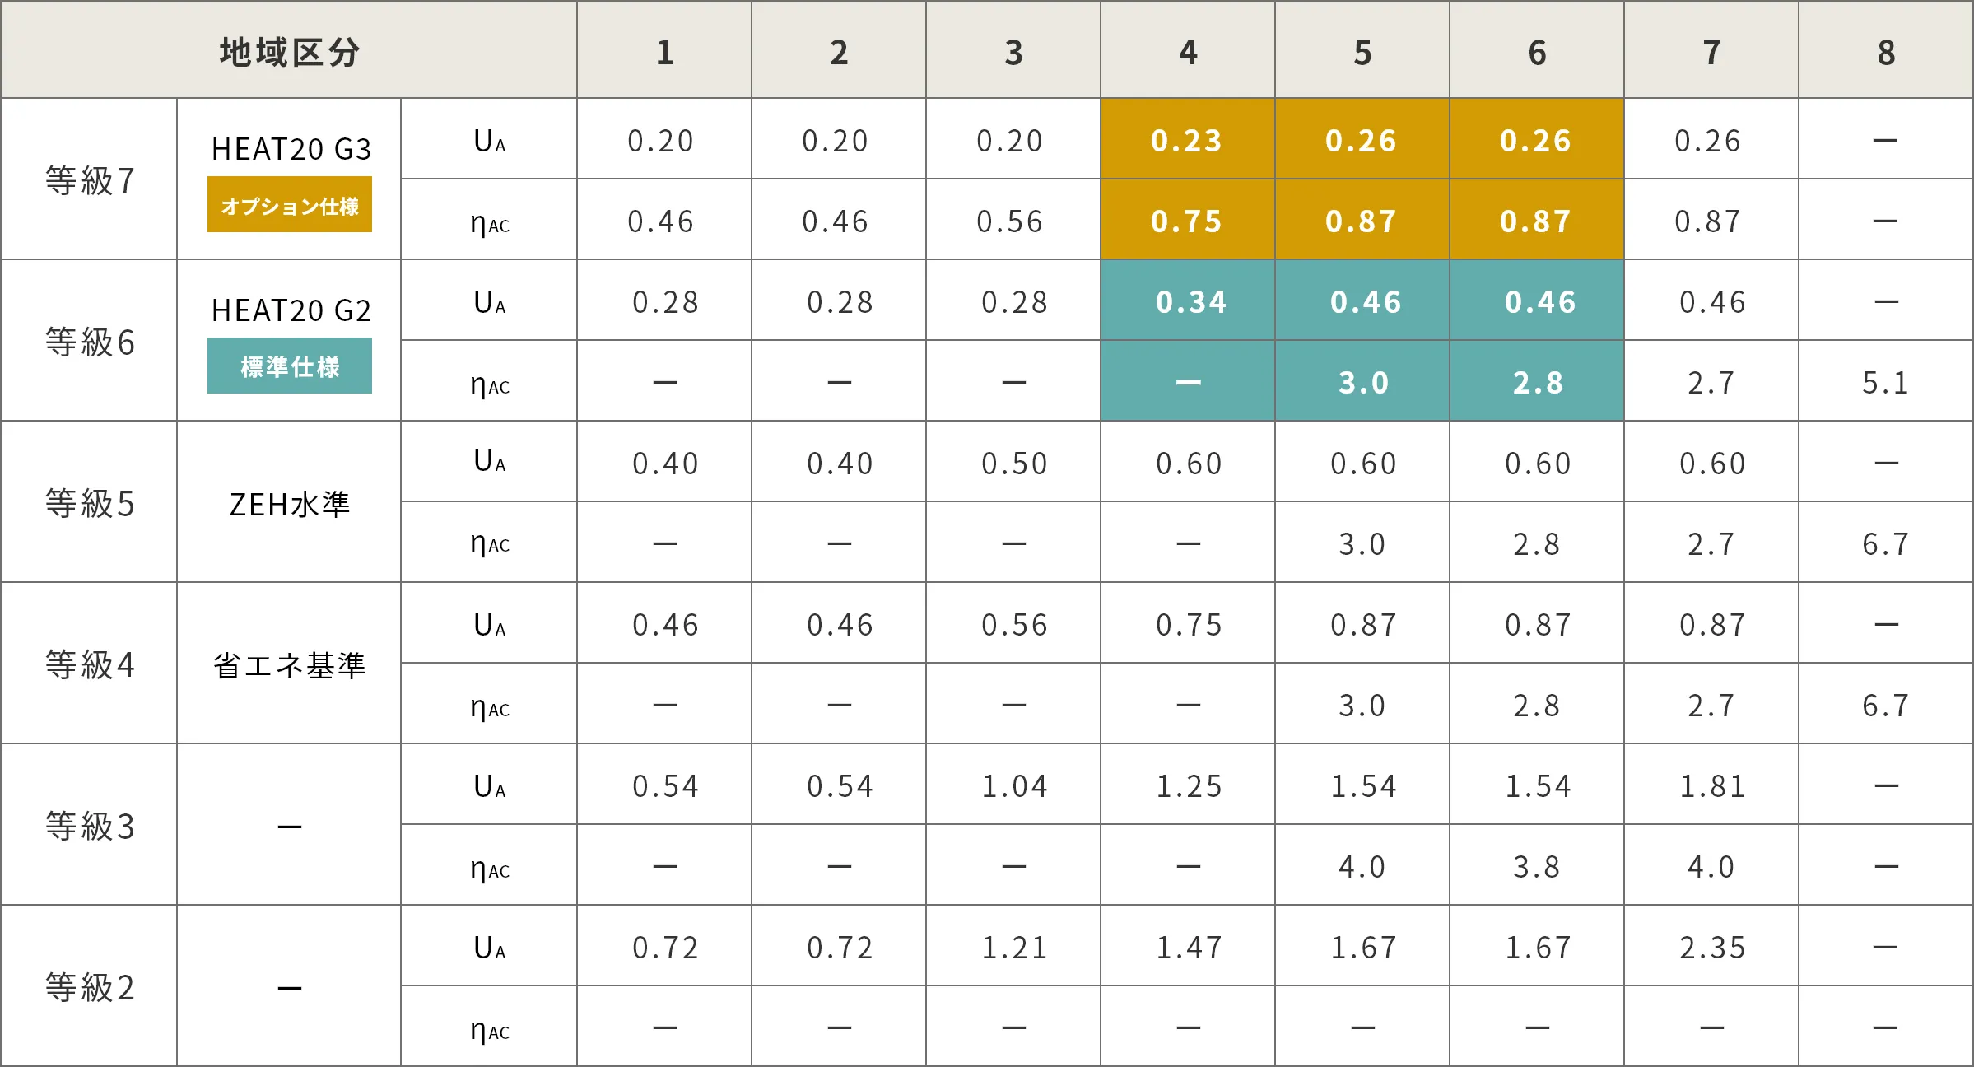Select the 5.1 value cell
The width and height of the screenshot is (1974, 1067).
tap(1885, 383)
